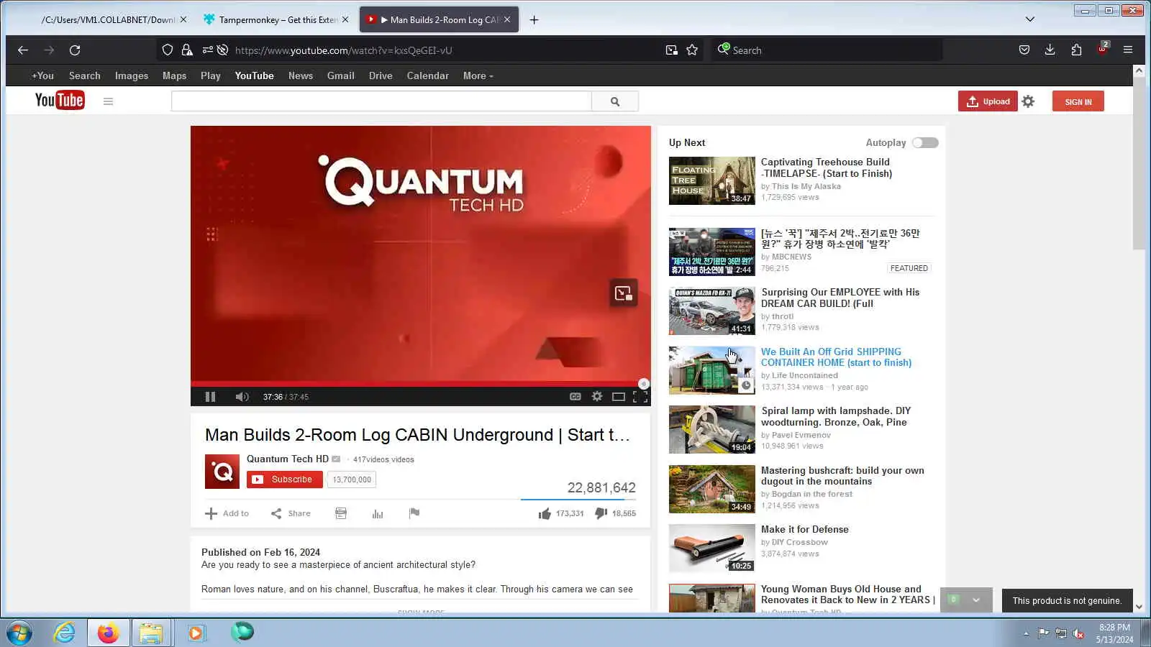Click the YouTube search magnifier button
Image resolution: width=1151 pixels, height=647 pixels.
click(615, 101)
